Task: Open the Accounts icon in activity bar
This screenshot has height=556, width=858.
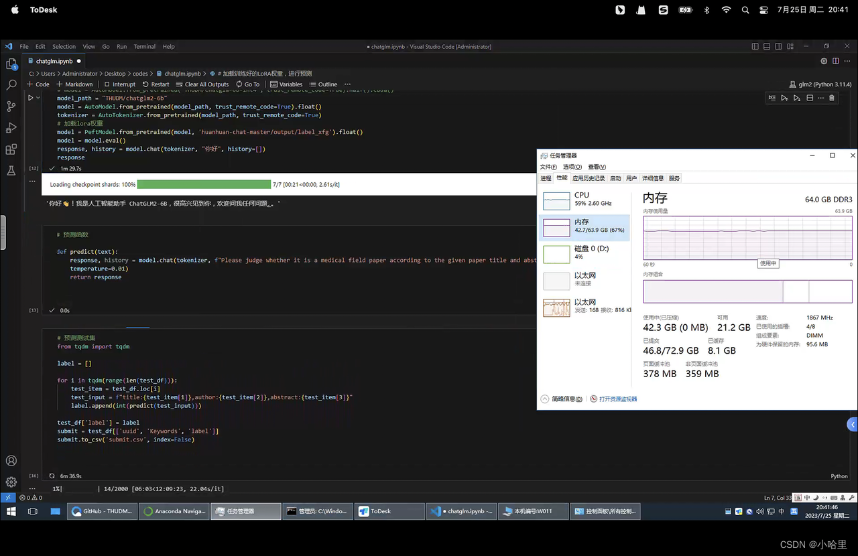Action: (x=11, y=461)
